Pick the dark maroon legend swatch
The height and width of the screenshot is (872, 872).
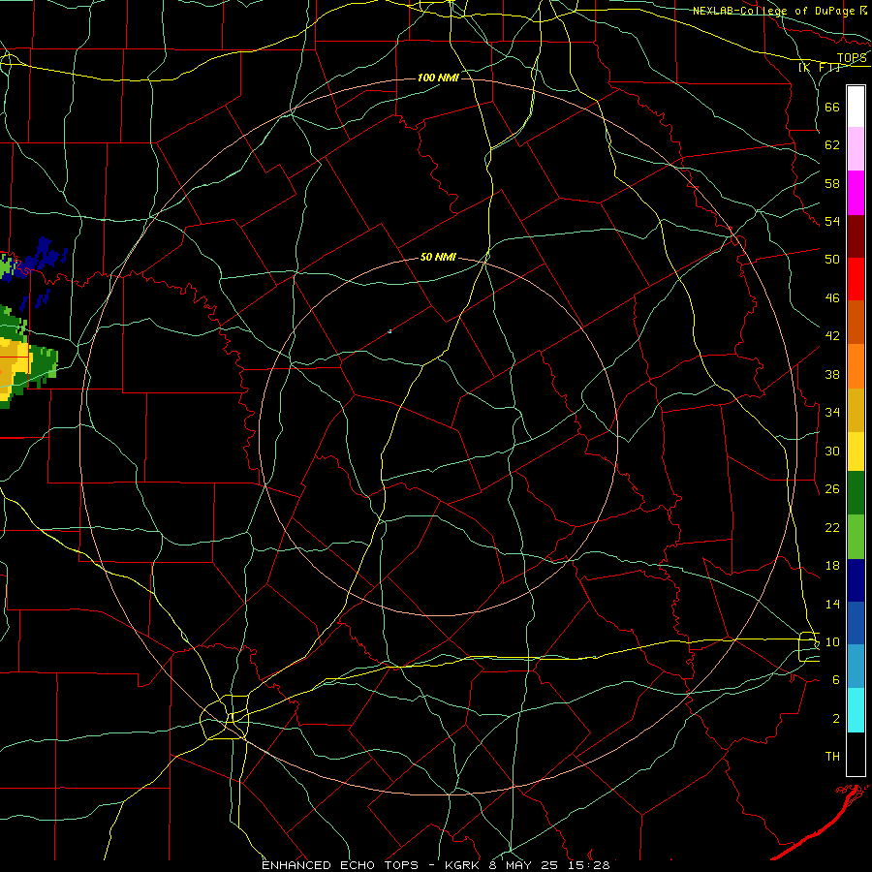856,236
